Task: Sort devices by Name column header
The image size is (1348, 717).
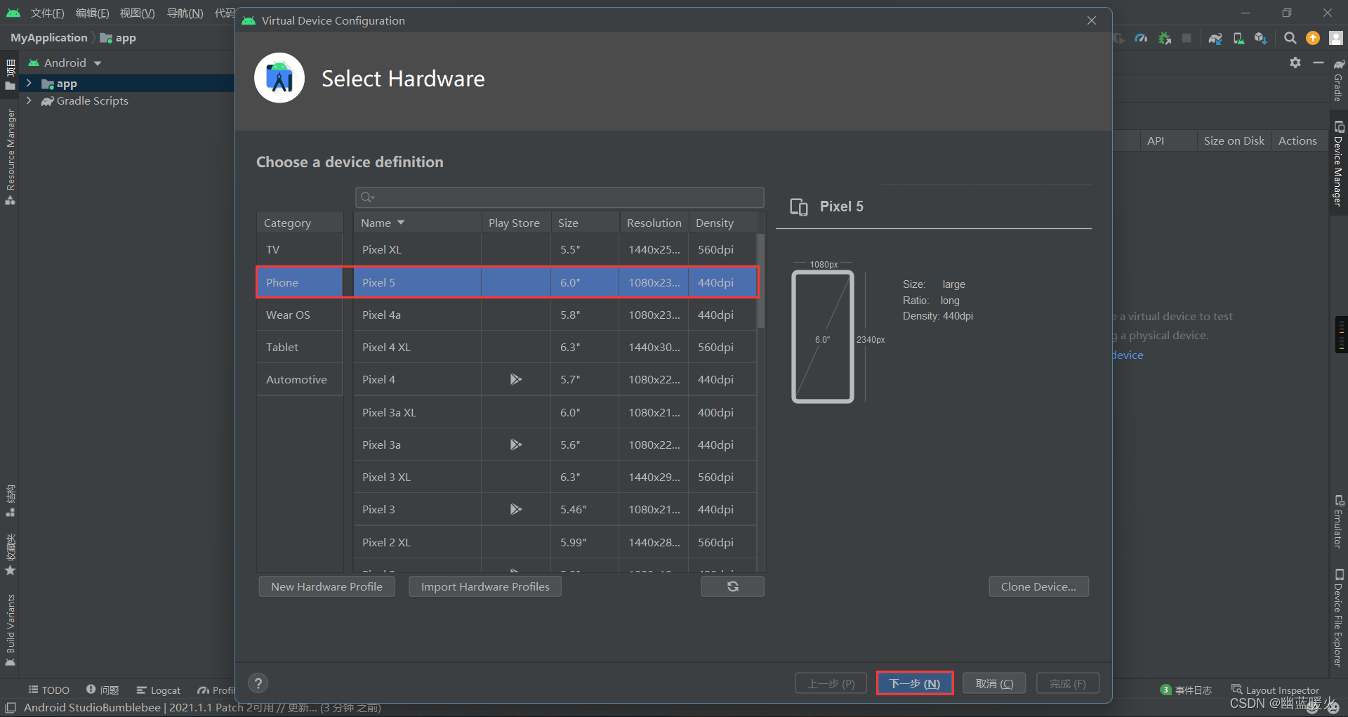Action: click(x=417, y=223)
